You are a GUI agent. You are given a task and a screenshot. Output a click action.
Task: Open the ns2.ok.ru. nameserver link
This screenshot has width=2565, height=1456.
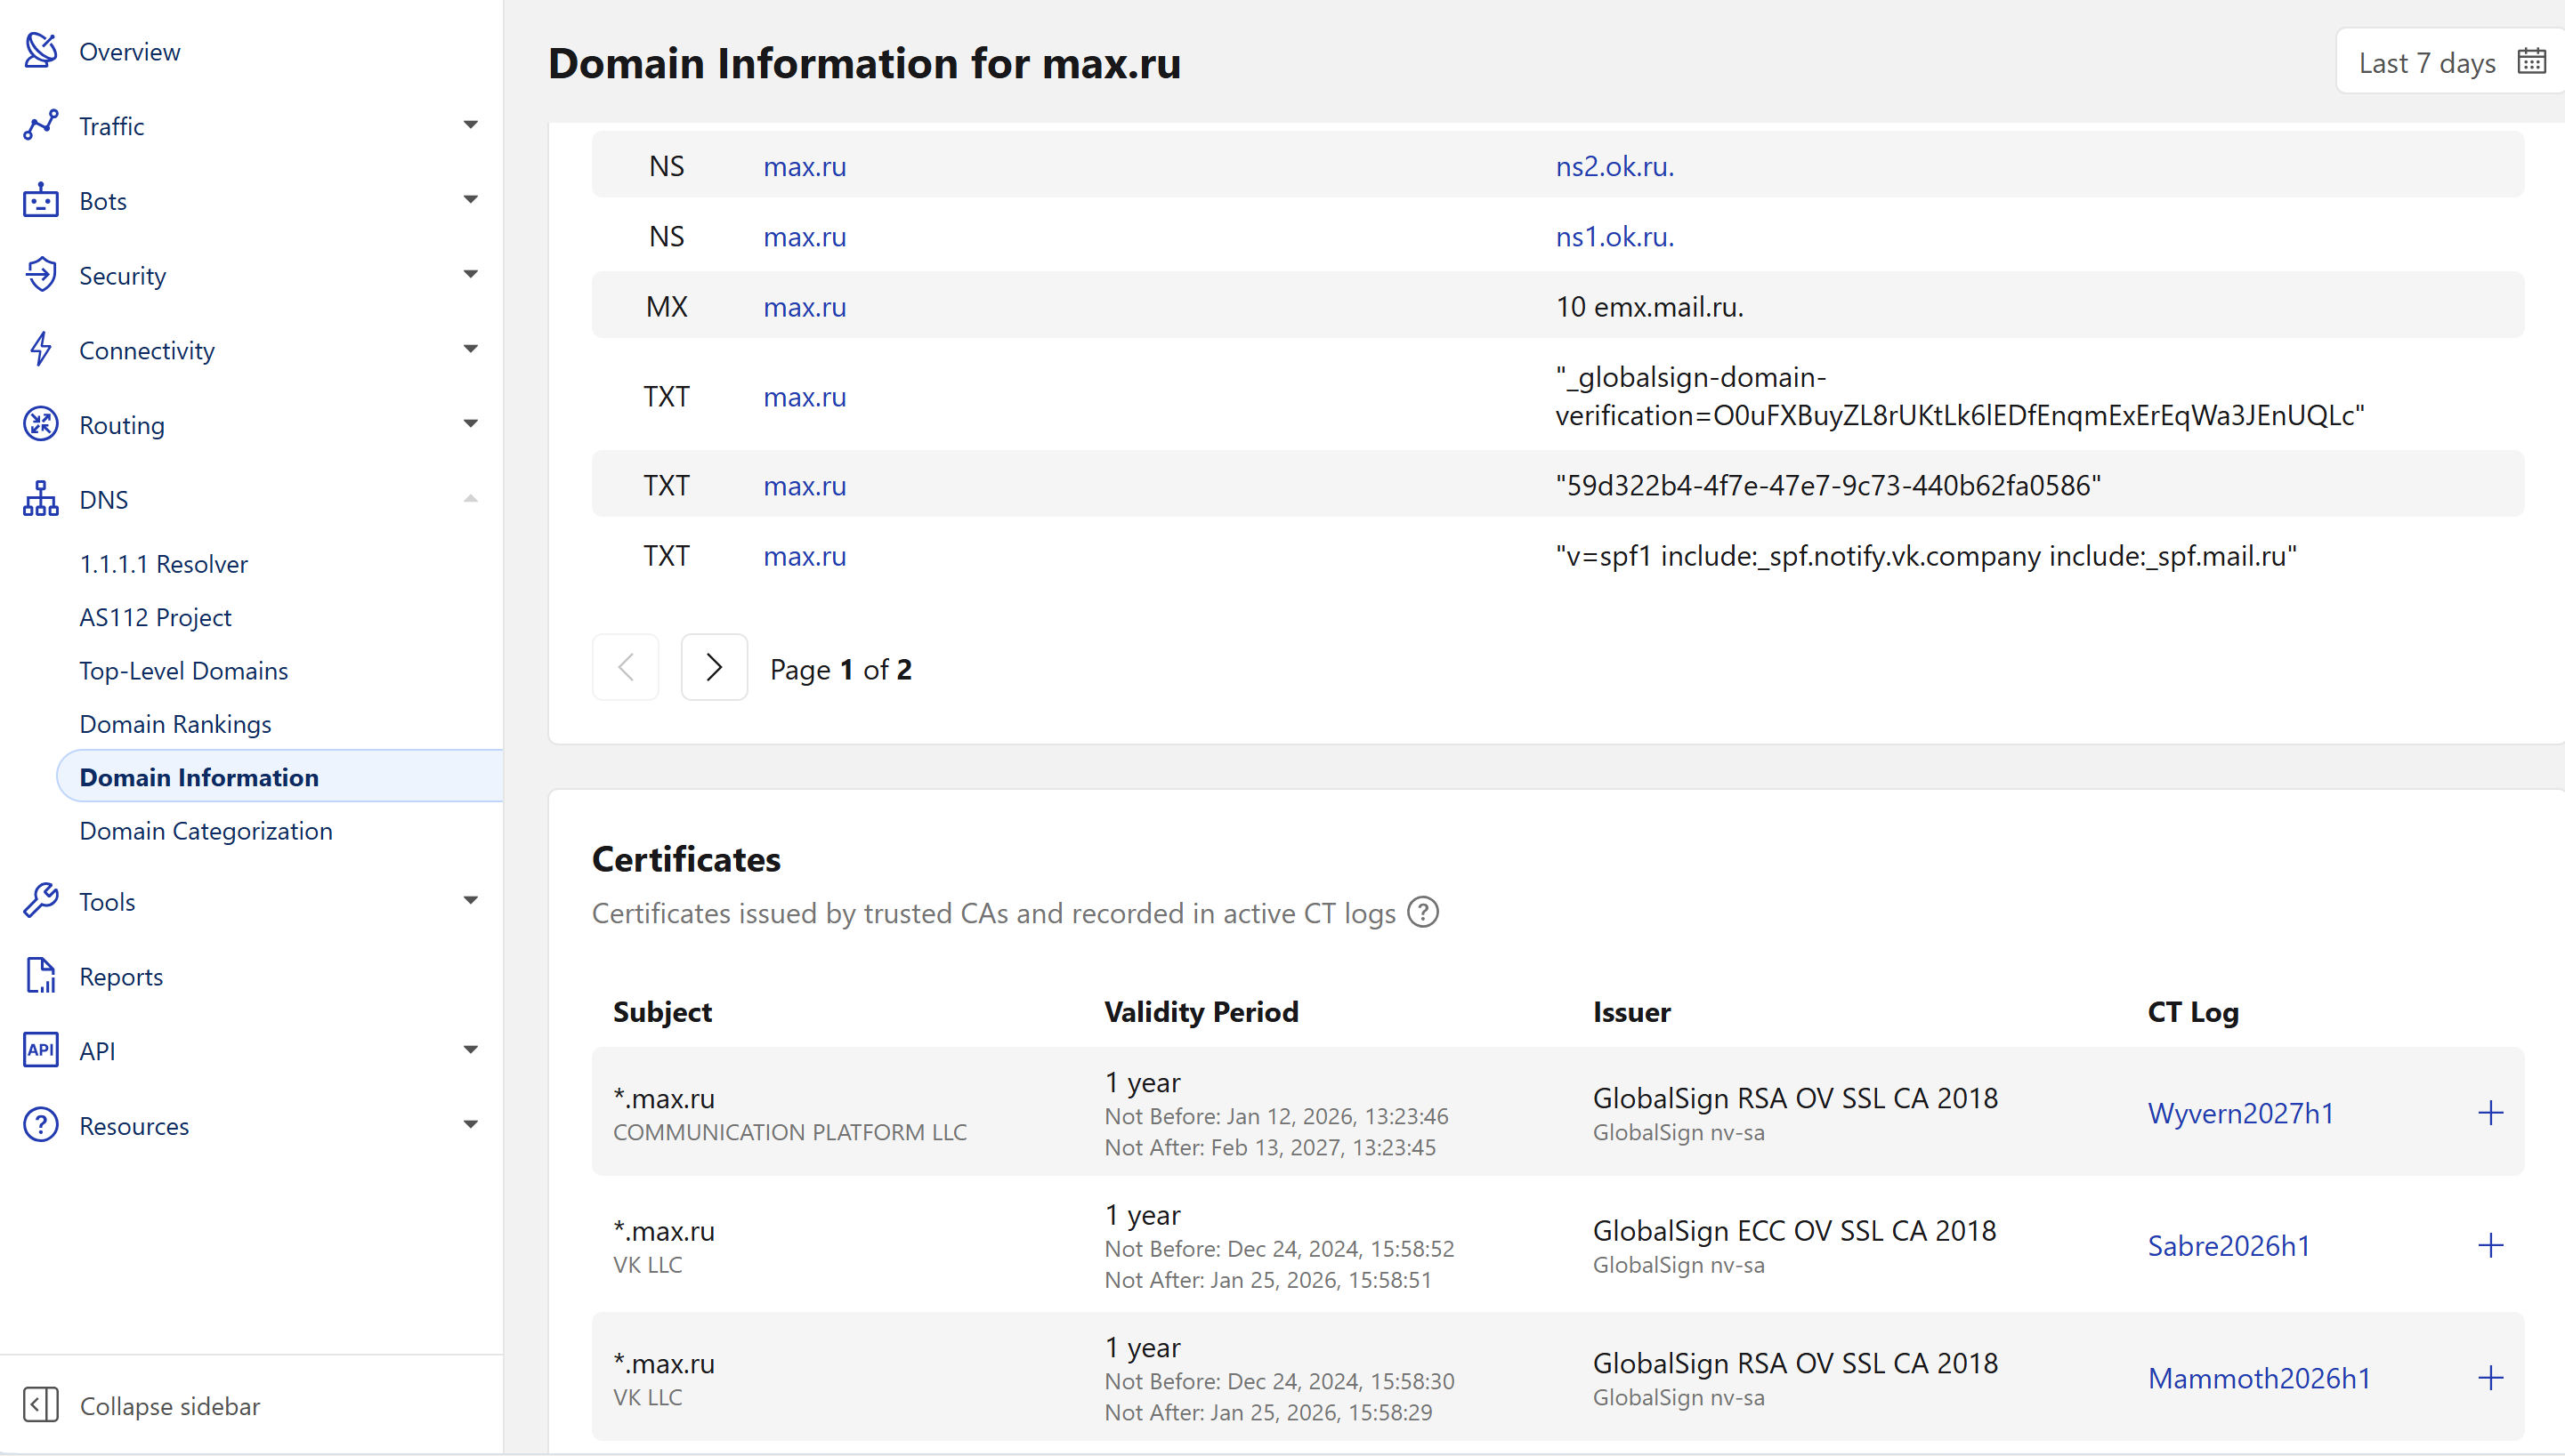tap(1614, 166)
